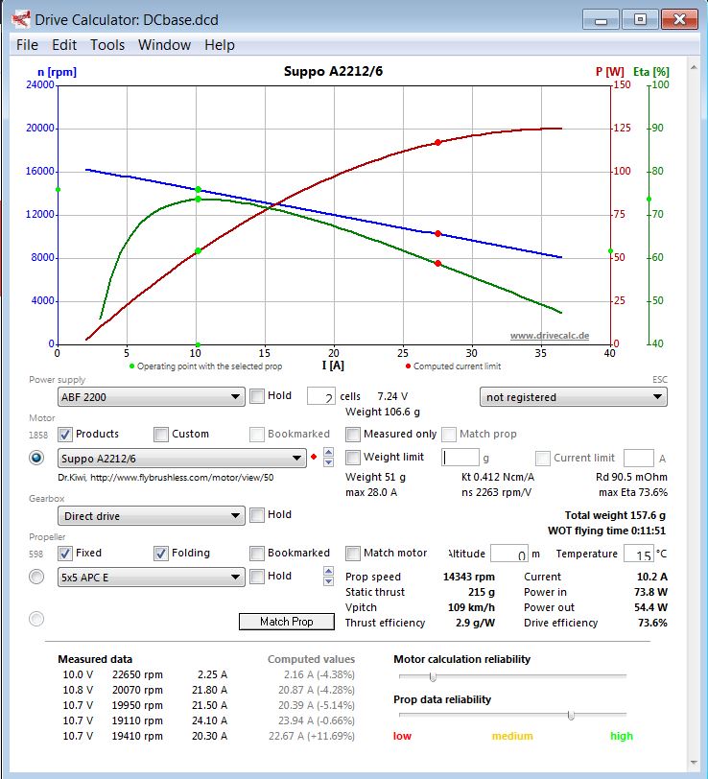Image resolution: width=708 pixels, height=779 pixels.
Task: Open the Window menu
Action: point(164,45)
